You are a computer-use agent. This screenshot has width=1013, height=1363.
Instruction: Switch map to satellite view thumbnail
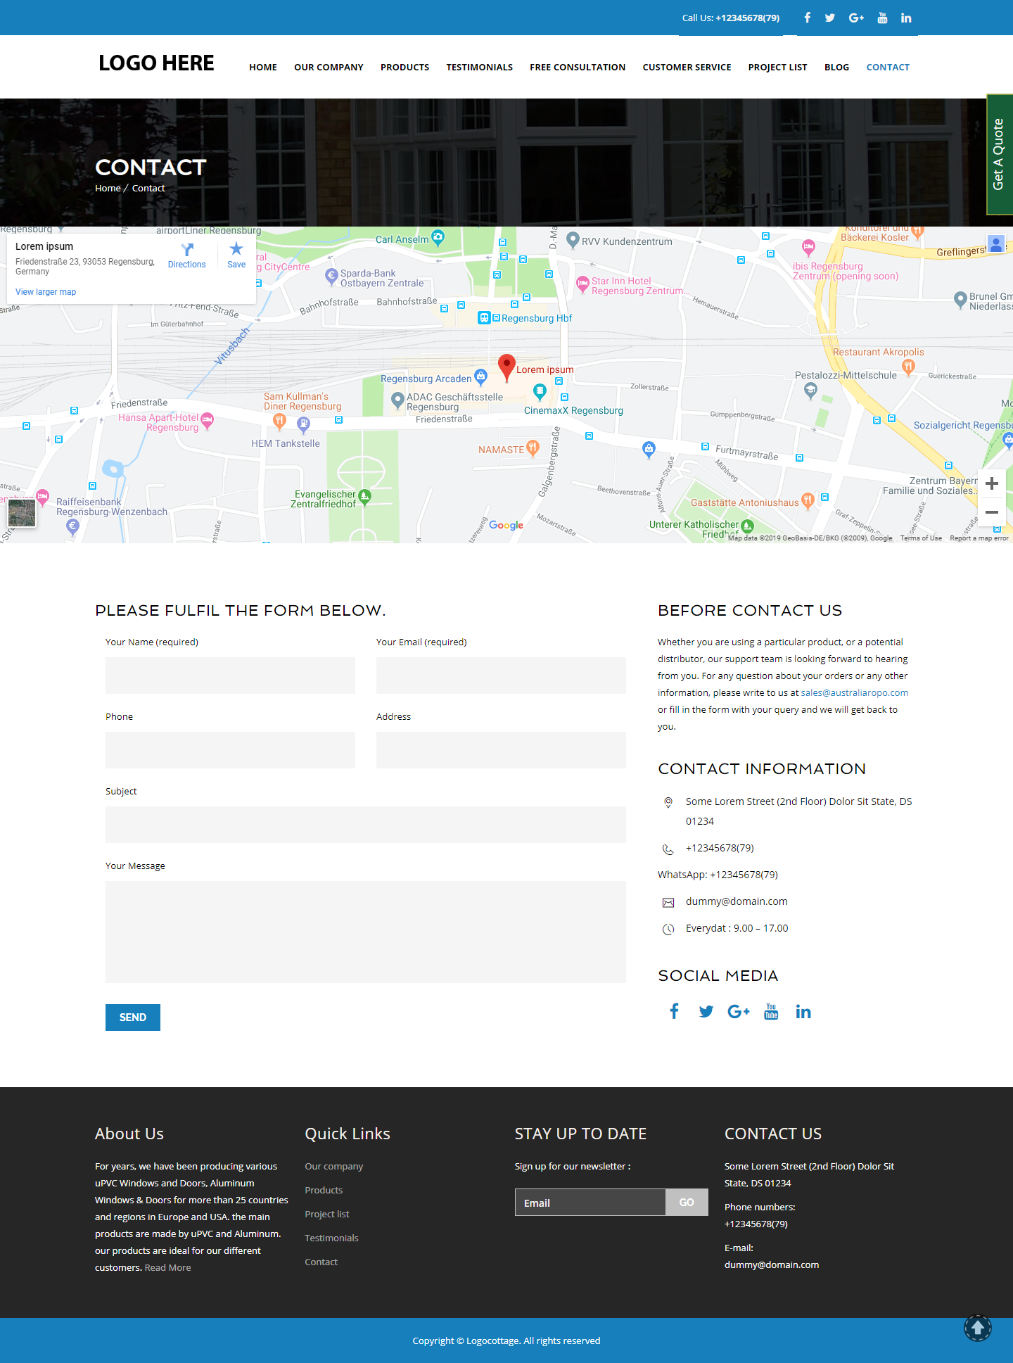click(x=22, y=513)
